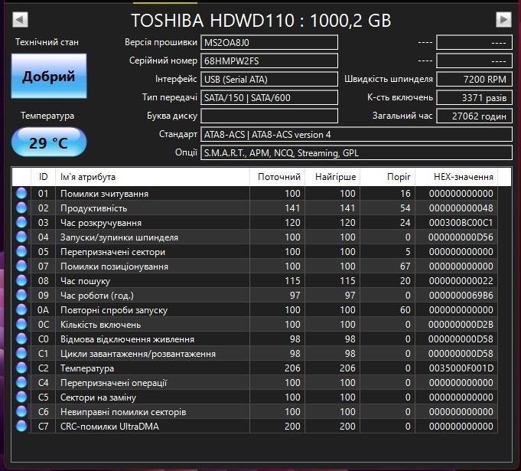Select the Запуски/зупинки шпинделя attribute name

(119, 237)
